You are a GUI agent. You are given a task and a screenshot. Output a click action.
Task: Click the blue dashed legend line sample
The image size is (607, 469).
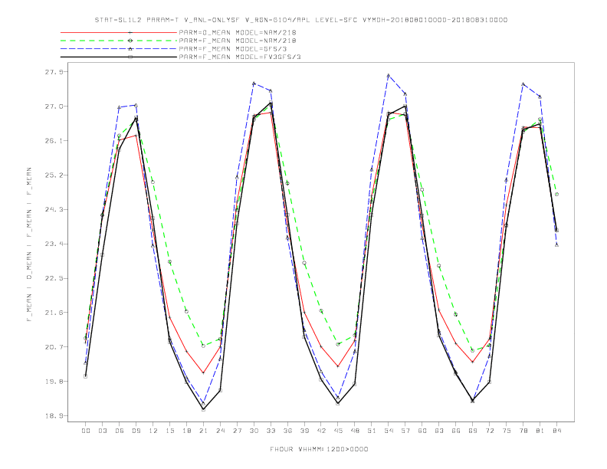119,49
